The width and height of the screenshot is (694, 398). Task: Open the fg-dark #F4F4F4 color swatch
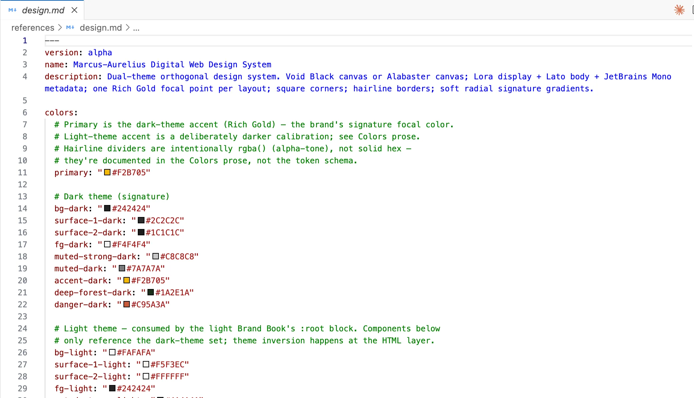(x=107, y=244)
